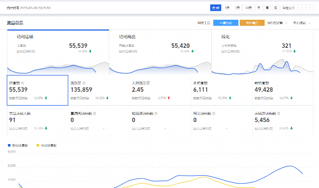
Task: Click the orange 用户 tool button
Action: tap(252, 23)
